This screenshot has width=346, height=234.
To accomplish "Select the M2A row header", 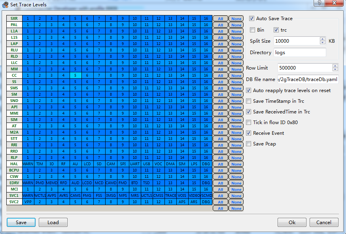I will [14, 132].
